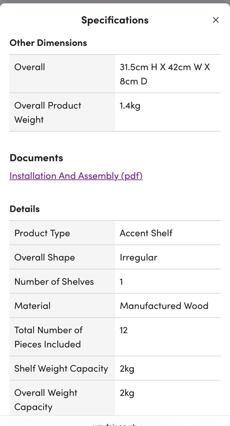Click the Other Dimensions section heading
Screen dimensions: 230x426
(x=48, y=43)
